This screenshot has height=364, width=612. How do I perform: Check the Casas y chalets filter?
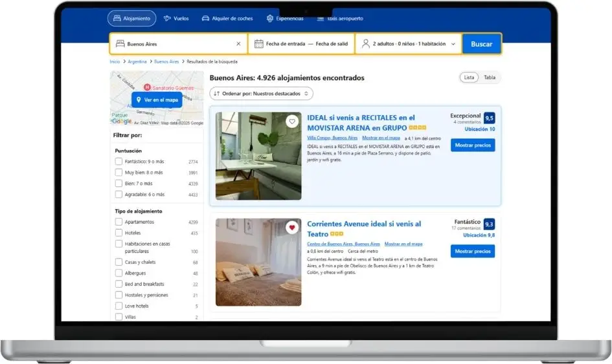click(119, 262)
